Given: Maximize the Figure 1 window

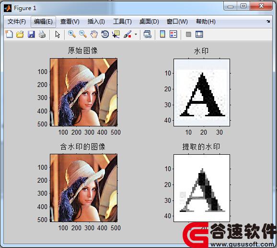Looking at the screenshot, I should click(243, 6).
